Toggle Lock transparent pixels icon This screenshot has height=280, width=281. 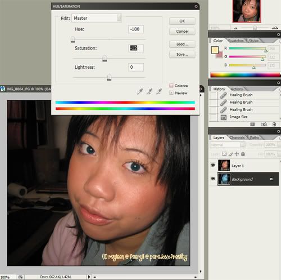click(x=224, y=154)
